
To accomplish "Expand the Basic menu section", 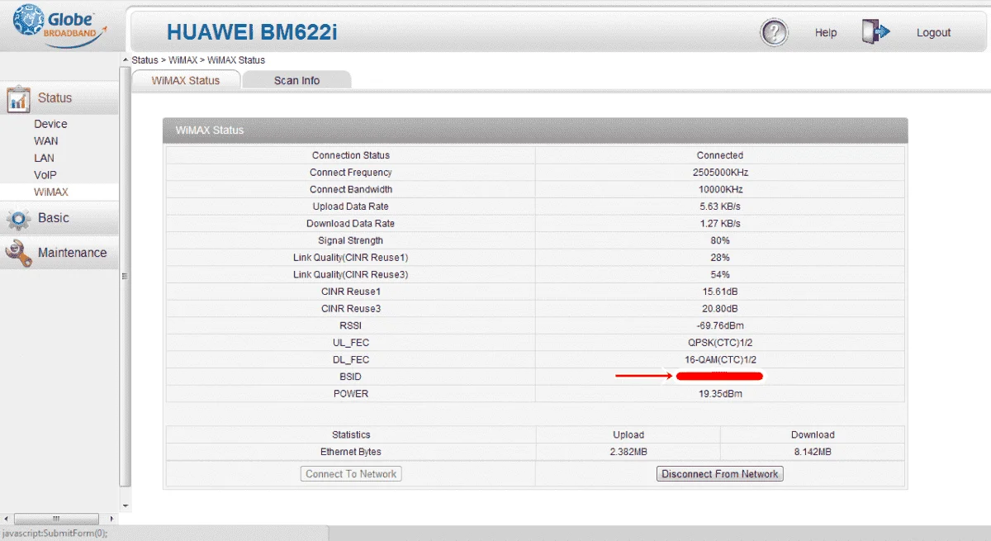I will 59,218.
